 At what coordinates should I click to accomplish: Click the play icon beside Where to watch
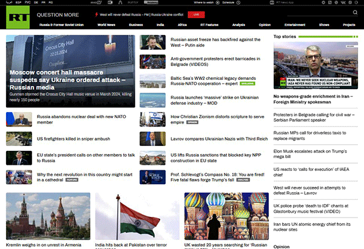(218, 2)
